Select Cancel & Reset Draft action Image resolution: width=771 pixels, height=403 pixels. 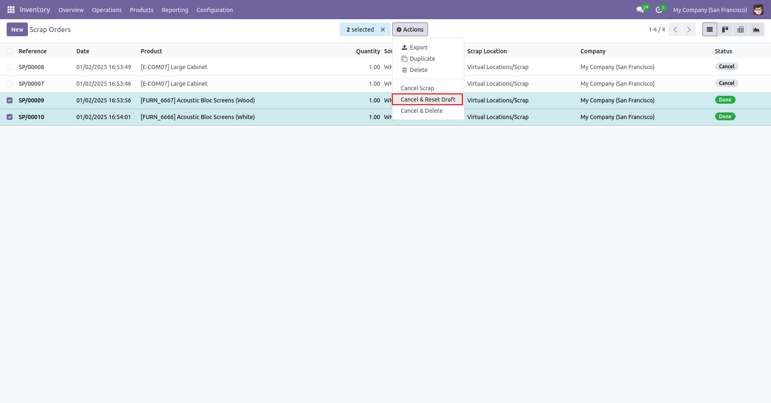pyautogui.click(x=428, y=100)
